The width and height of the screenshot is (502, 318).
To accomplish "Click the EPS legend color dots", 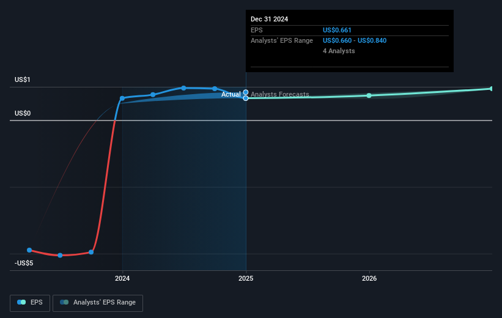I will [x=21, y=302].
